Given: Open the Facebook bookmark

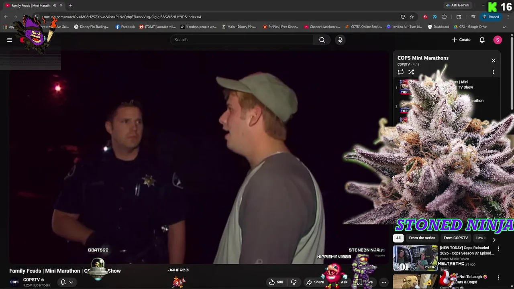Looking at the screenshot, I should click(125, 27).
